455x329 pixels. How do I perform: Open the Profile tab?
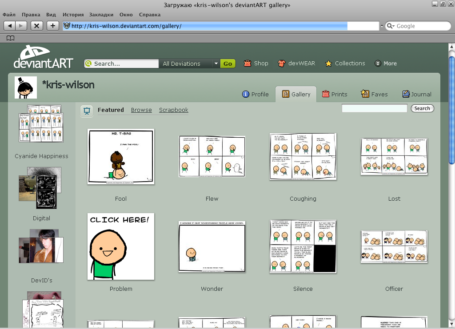(255, 94)
